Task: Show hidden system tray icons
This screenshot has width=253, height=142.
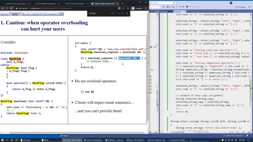Action: click(219, 140)
